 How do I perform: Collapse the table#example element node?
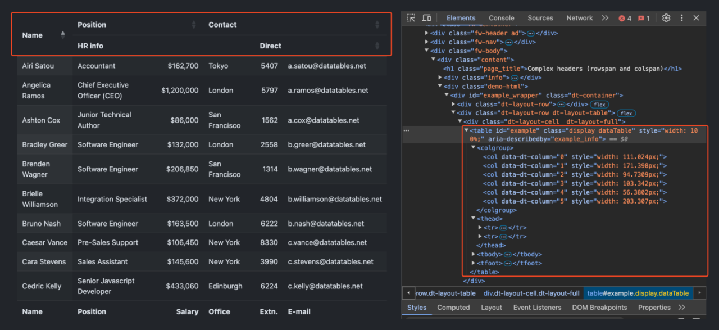[x=466, y=130]
